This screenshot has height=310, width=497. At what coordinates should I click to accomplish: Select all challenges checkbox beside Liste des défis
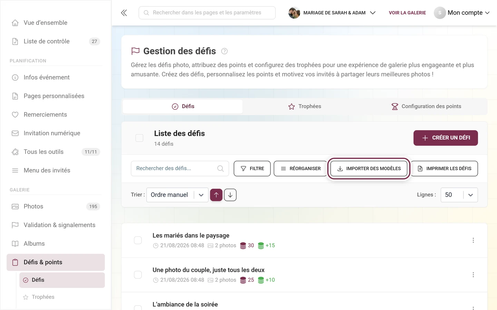(x=139, y=138)
